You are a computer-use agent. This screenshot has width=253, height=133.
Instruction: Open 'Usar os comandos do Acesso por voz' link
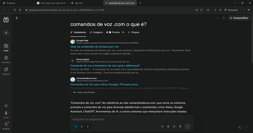click(x=94, y=47)
